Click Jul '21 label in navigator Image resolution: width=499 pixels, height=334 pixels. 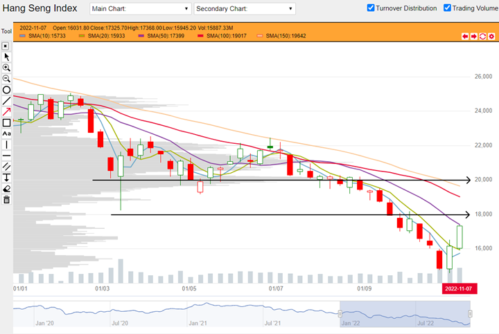coord(272,323)
